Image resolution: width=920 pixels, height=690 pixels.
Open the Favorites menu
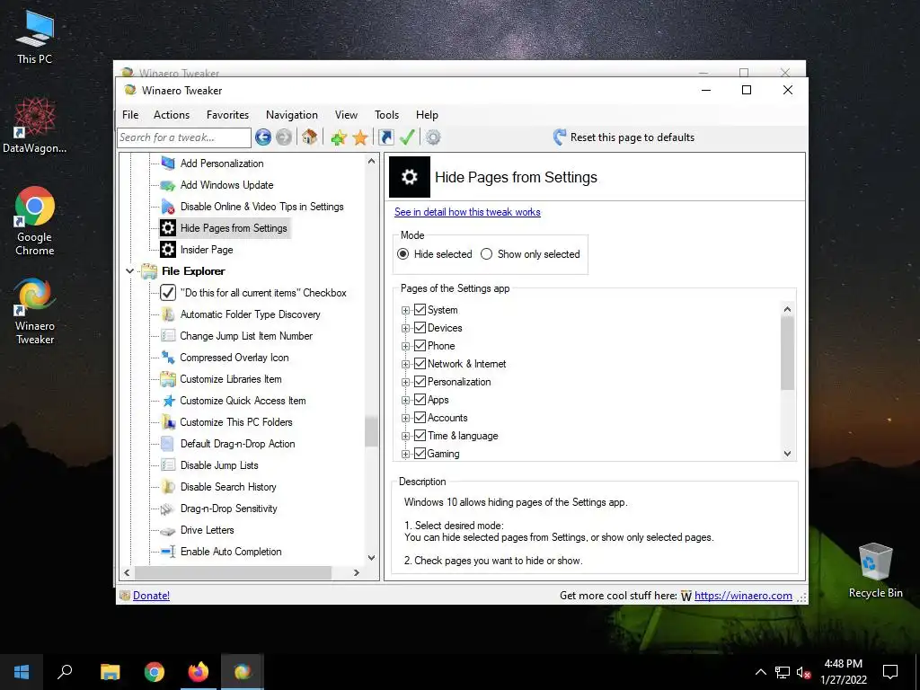[x=227, y=115]
